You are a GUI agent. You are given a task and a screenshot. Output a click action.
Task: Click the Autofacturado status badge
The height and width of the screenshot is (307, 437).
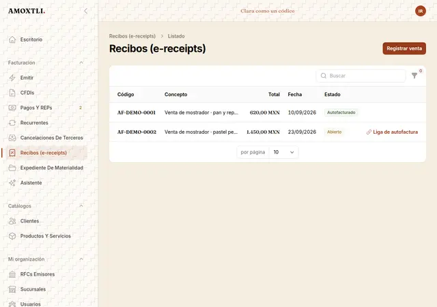(x=341, y=113)
